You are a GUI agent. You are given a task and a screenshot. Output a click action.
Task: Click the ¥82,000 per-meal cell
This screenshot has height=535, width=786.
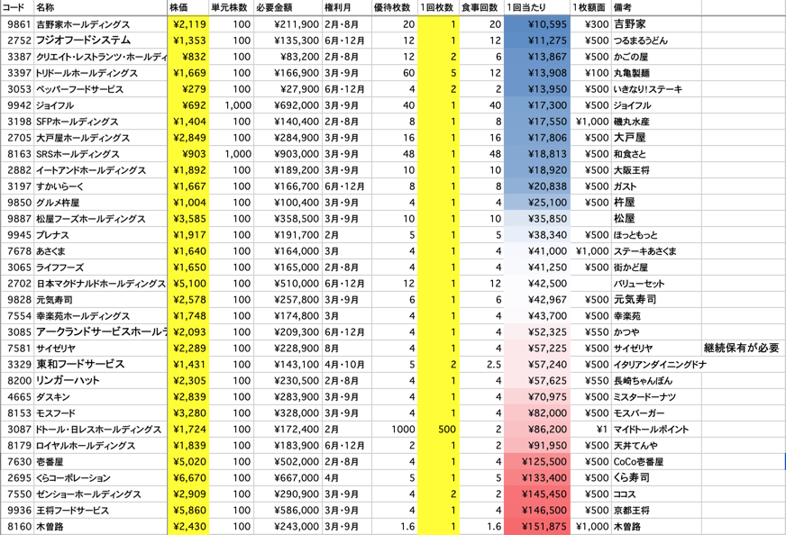(537, 413)
